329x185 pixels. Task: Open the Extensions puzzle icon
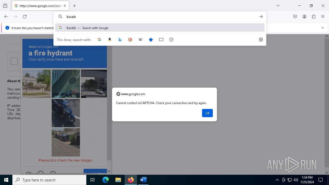[x=314, y=17]
